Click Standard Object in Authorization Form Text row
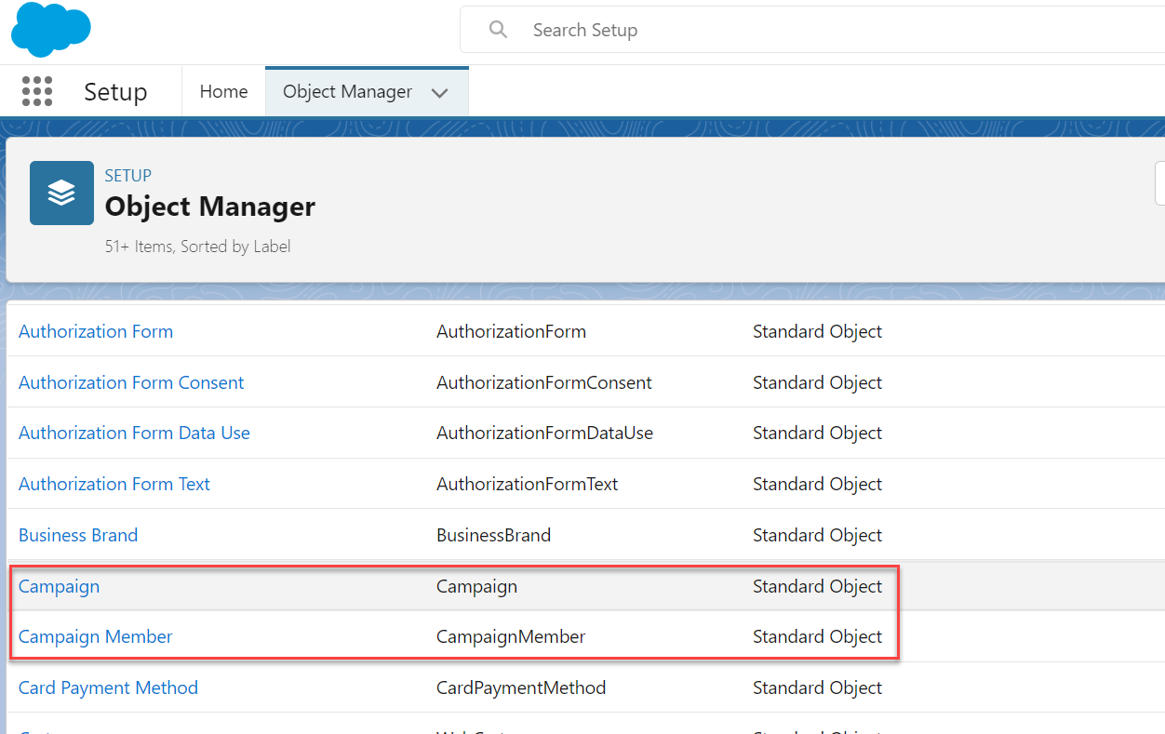This screenshot has height=734, width=1165. (x=817, y=484)
